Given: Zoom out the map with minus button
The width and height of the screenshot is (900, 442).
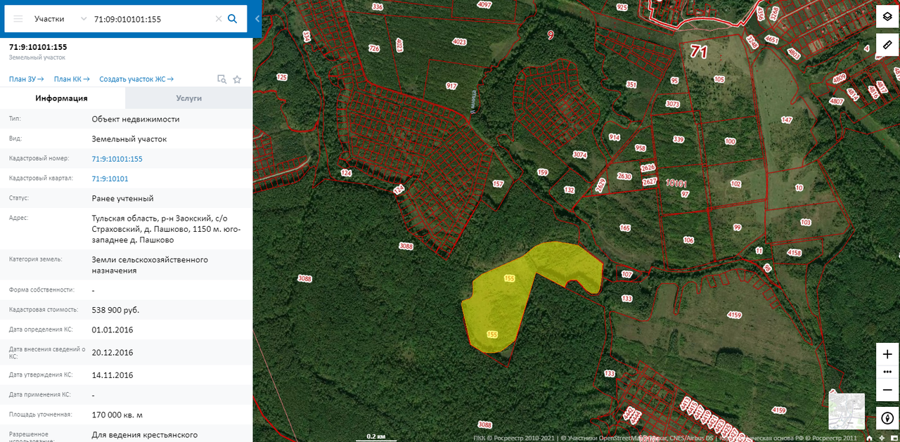Looking at the screenshot, I should [x=887, y=390].
